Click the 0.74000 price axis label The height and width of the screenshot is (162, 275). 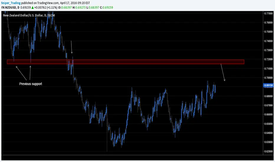click(x=269, y=41)
